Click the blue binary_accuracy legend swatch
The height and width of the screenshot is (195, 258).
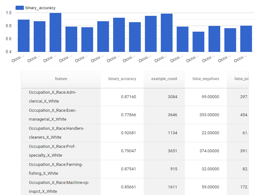[x=20, y=8]
